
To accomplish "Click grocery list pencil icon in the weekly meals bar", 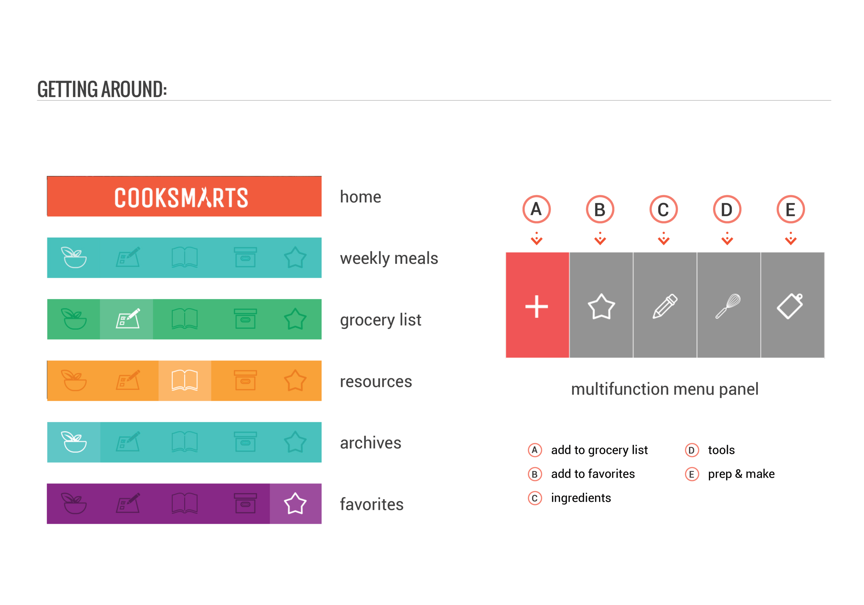I will point(128,258).
